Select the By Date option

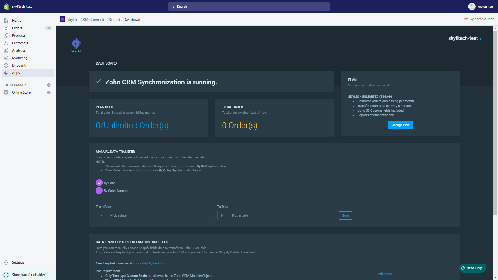point(99,183)
